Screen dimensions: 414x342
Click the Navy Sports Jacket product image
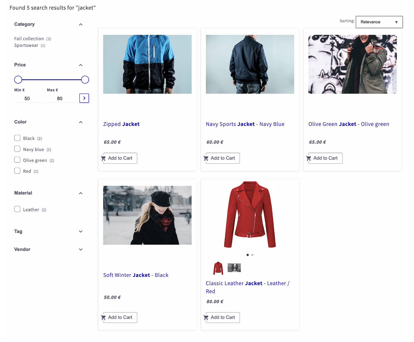click(x=250, y=64)
